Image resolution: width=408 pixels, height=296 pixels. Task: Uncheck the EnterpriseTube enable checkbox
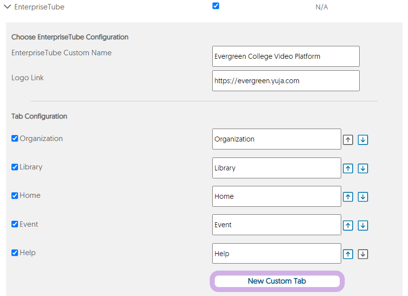[216, 5]
